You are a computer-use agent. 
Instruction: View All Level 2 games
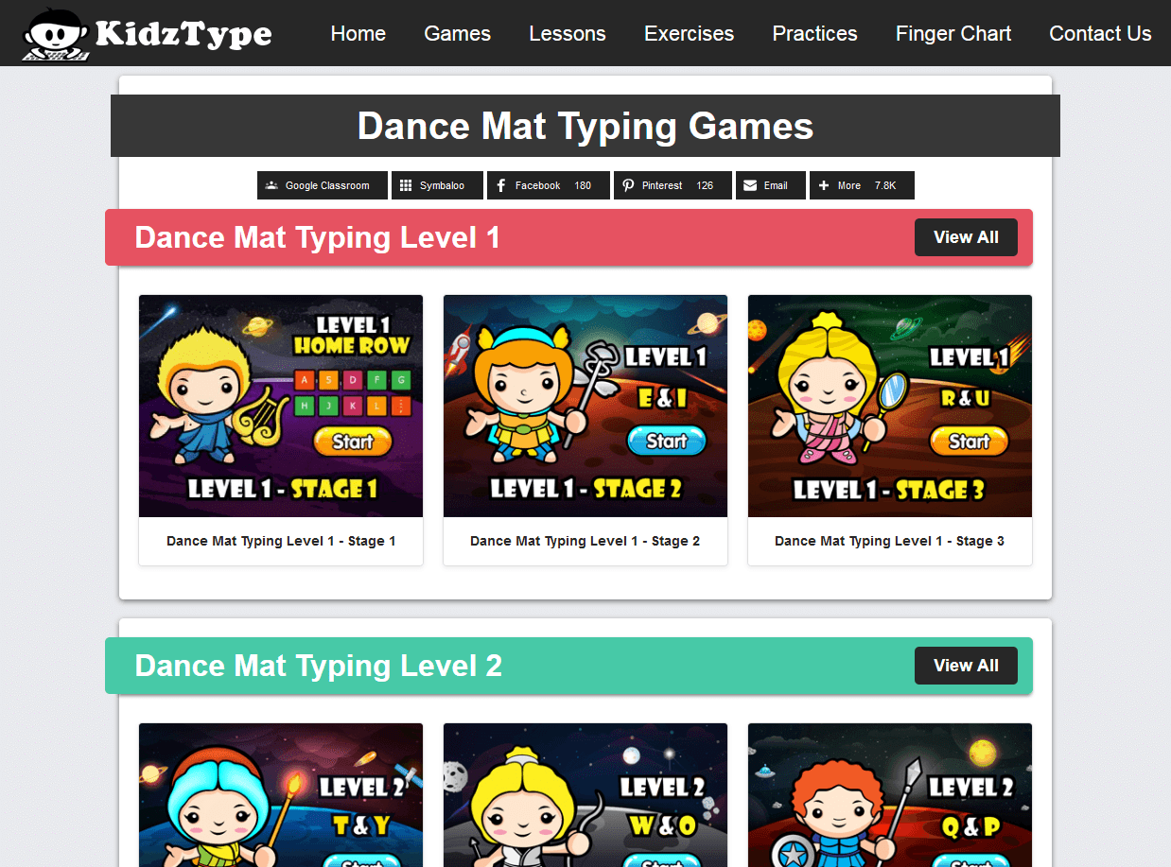pos(966,666)
